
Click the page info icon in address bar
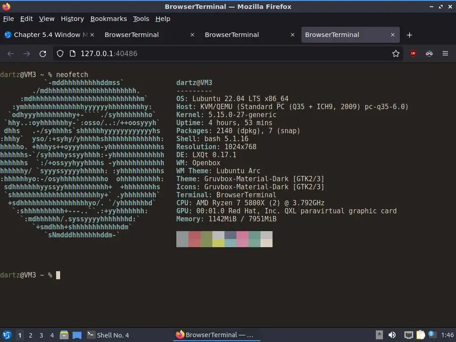tap(73, 53)
